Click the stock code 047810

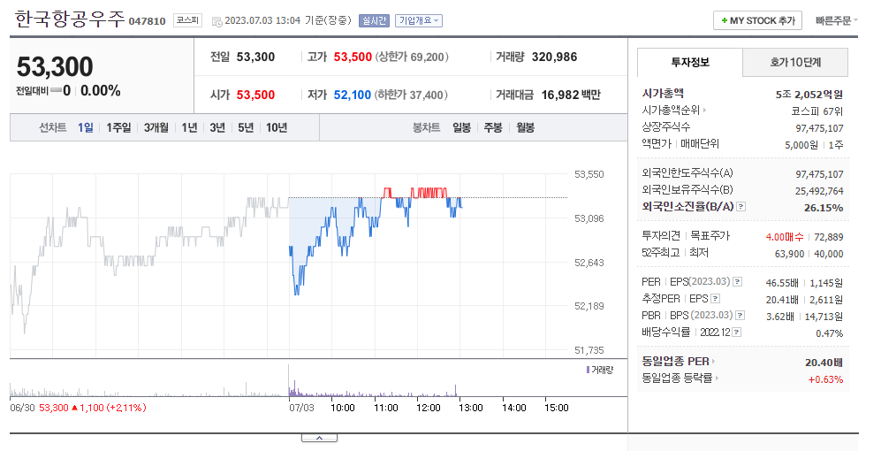148,21
